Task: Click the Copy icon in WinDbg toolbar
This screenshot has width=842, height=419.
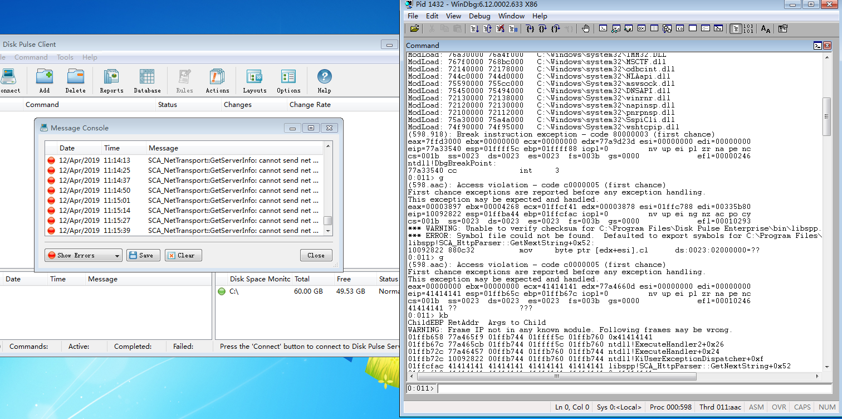Action: [444, 28]
